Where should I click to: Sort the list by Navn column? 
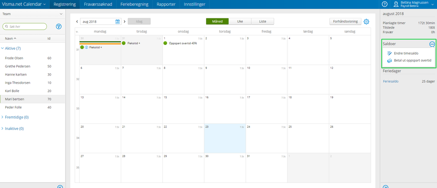point(10,38)
